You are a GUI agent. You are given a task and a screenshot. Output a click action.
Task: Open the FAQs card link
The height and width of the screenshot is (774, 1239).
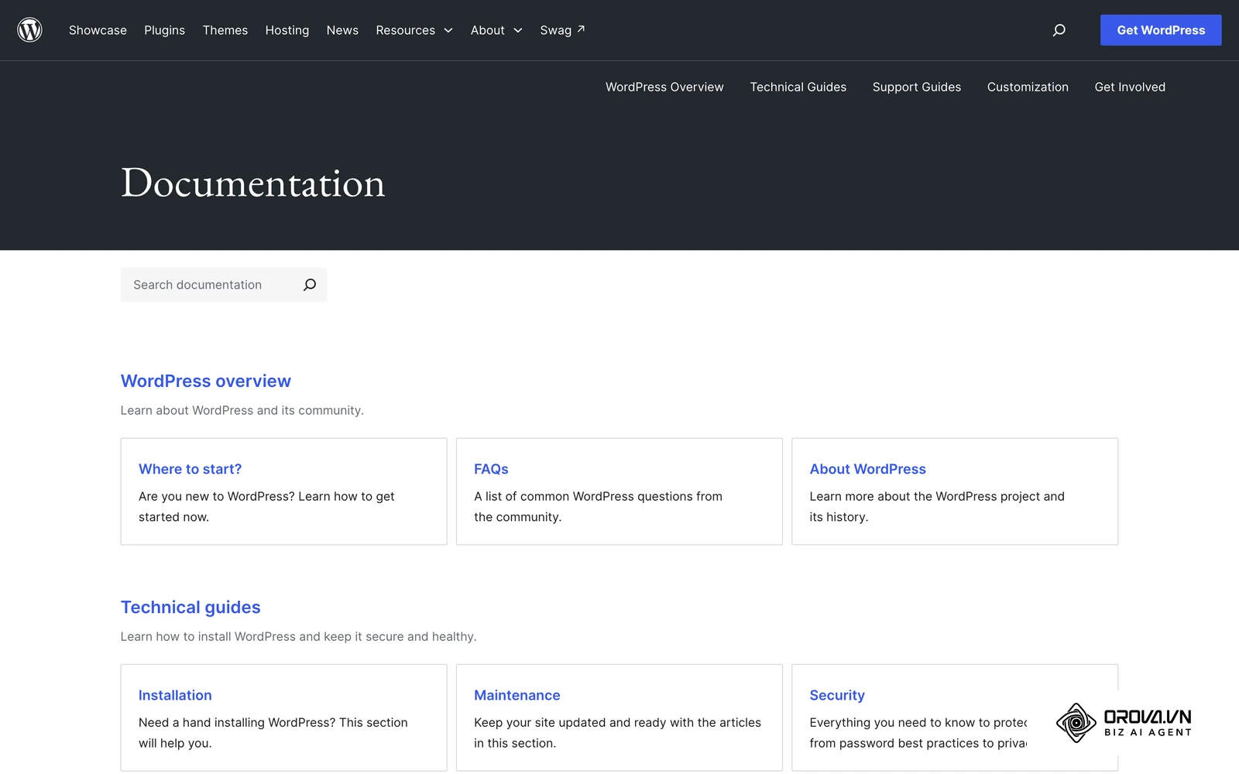click(491, 469)
